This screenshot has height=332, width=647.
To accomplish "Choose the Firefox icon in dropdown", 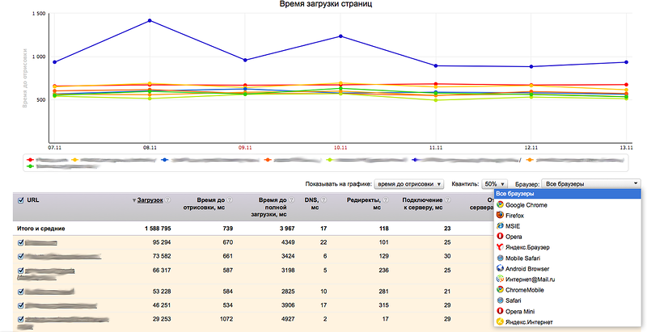I will [x=501, y=216].
